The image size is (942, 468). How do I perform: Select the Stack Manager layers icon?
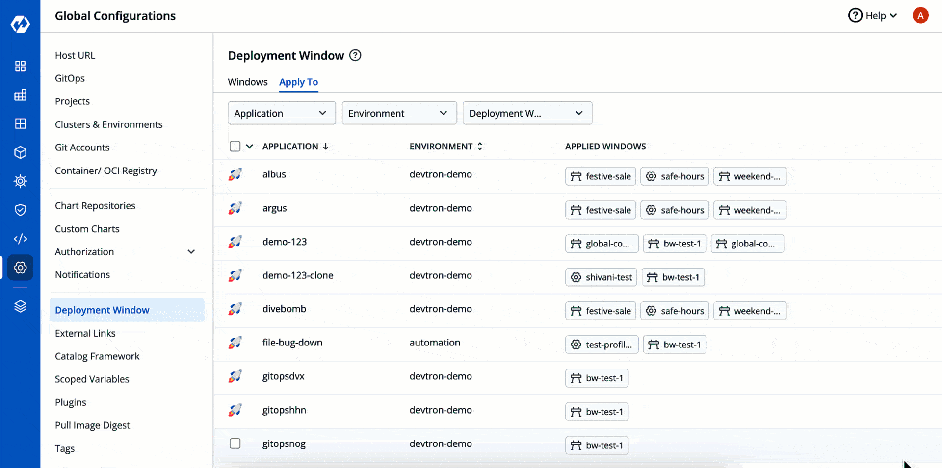point(20,306)
